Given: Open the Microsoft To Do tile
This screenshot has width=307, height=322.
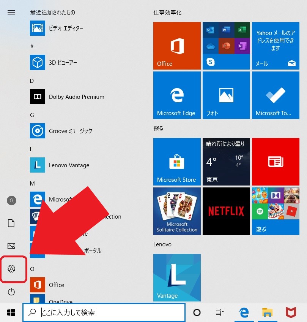Looking at the screenshot, I should pos(276,95).
